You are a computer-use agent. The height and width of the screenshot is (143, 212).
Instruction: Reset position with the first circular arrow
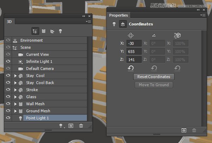pos(131,68)
